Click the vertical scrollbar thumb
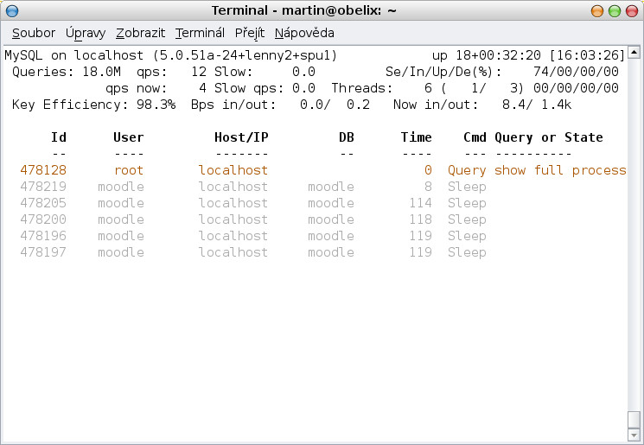Screen dimensions: 644x445 click(x=634, y=420)
